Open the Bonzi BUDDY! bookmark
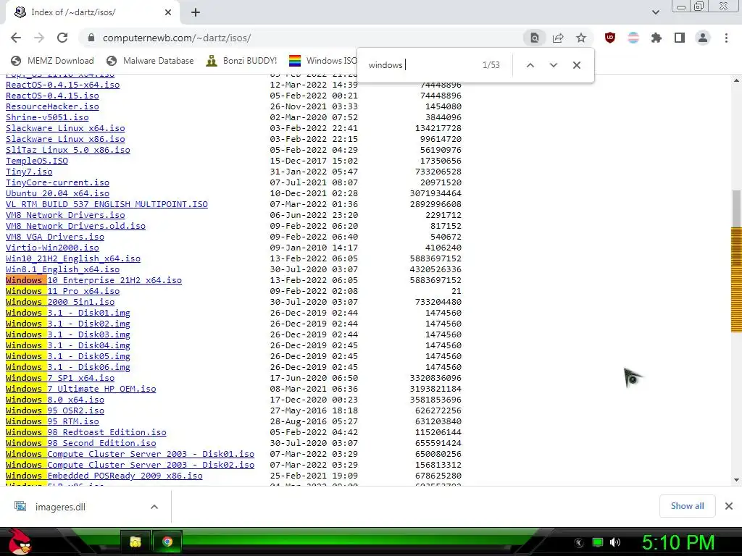742x556 pixels. click(241, 61)
